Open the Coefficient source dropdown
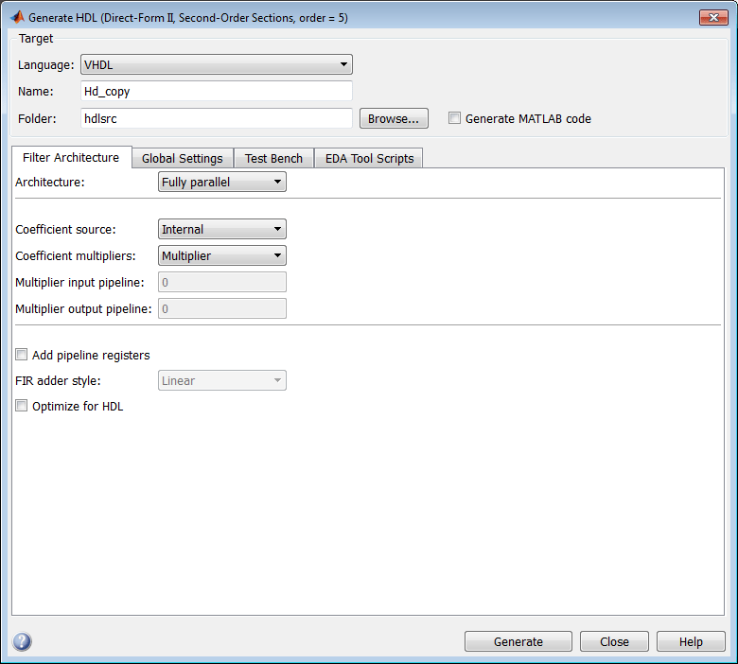 click(x=222, y=229)
